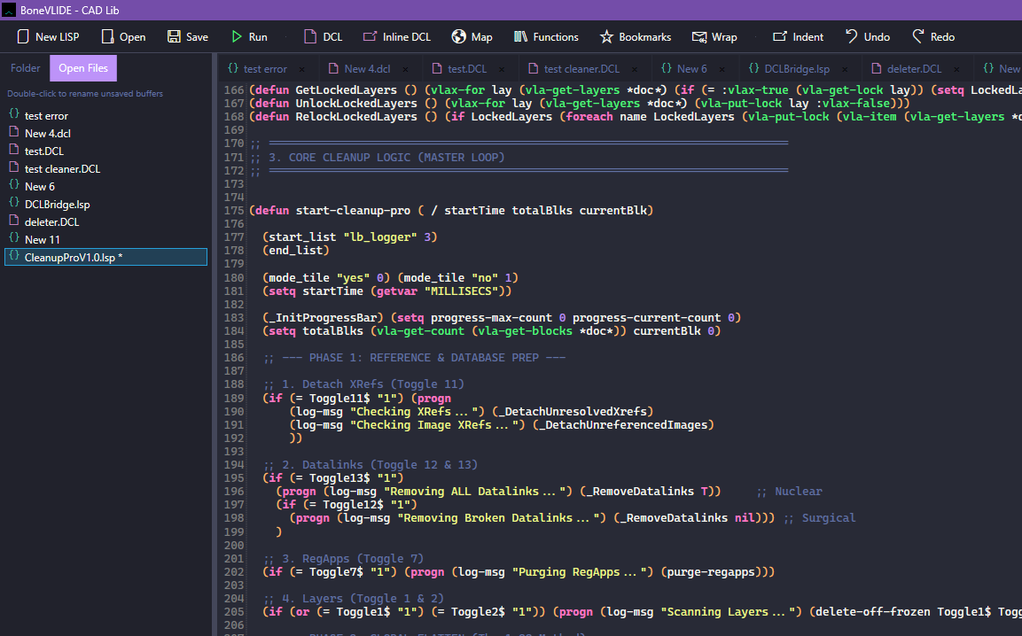Place cursor on '(end_list)' line

(x=296, y=250)
